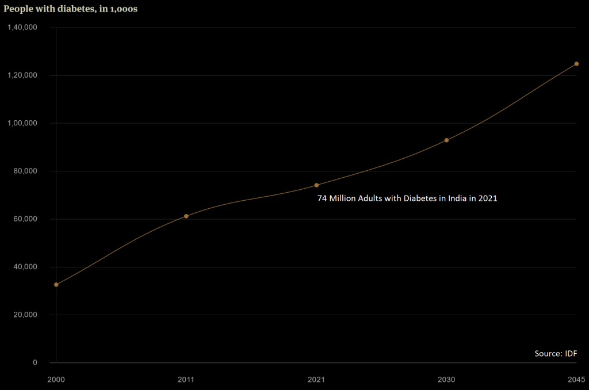Select the 2021 data point marker
Image resolution: width=589 pixels, height=390 pixels.
click(318, 185)
